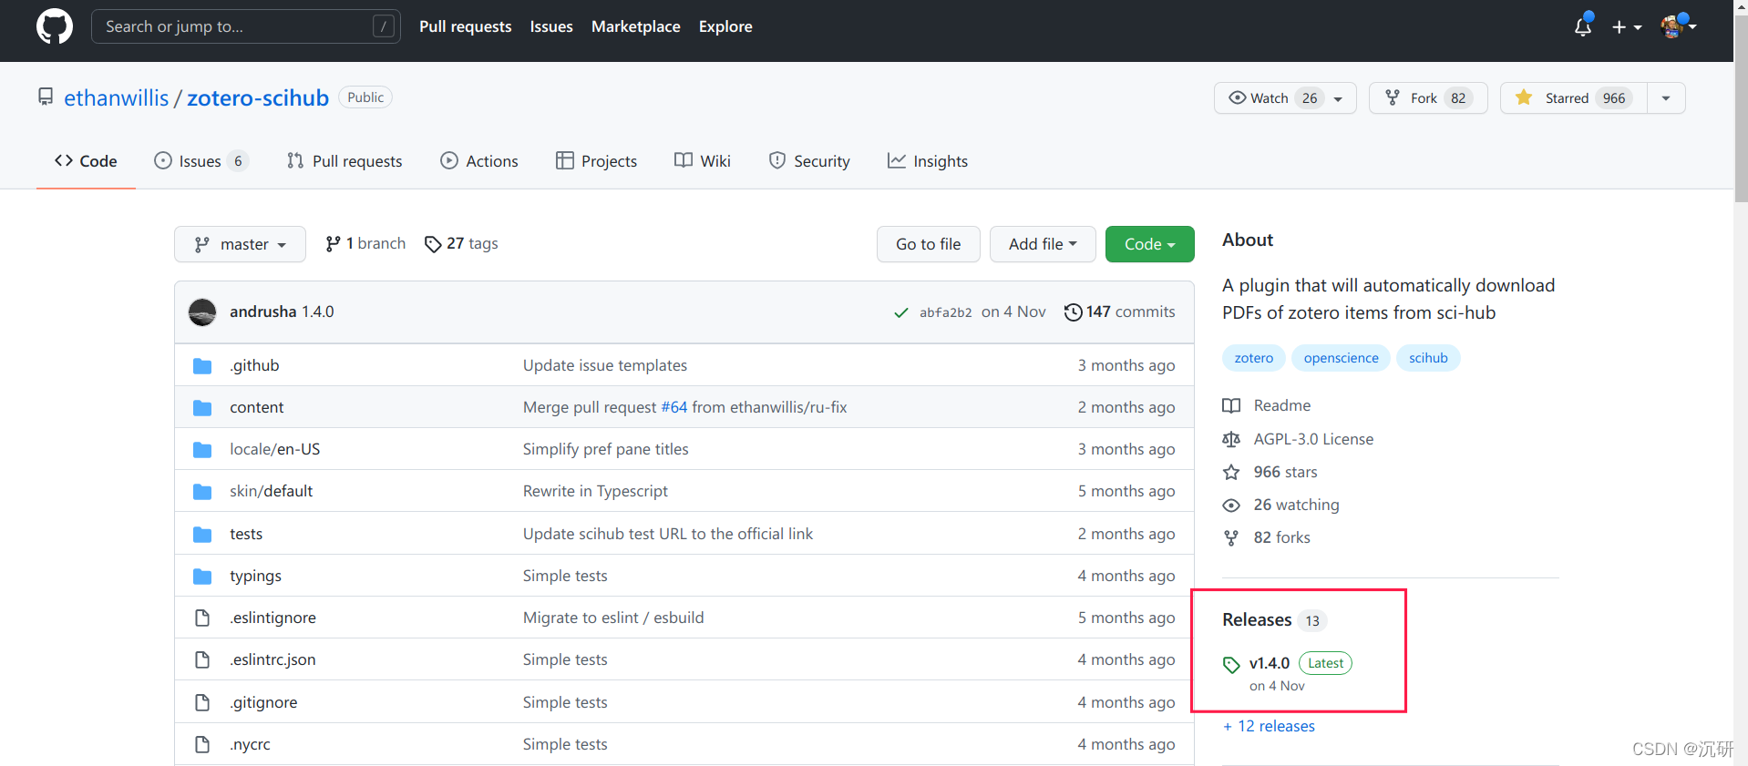Open the .github folder icon
This screenshot has width=1748, height=766.
[x=202, y=366]
